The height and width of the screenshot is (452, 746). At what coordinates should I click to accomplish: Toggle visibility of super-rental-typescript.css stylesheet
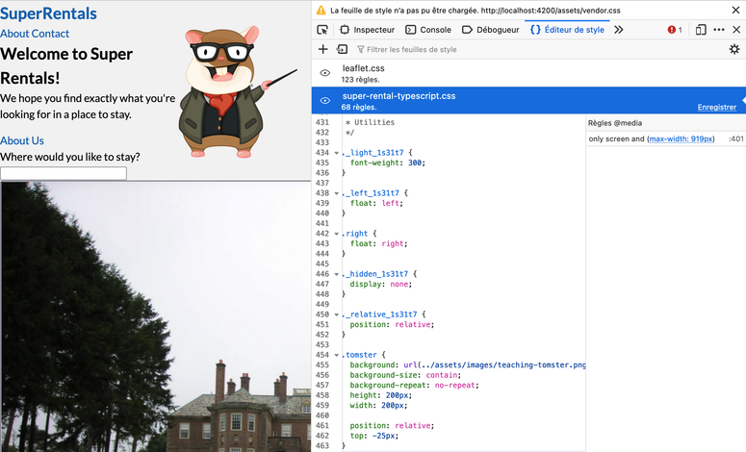325,101
